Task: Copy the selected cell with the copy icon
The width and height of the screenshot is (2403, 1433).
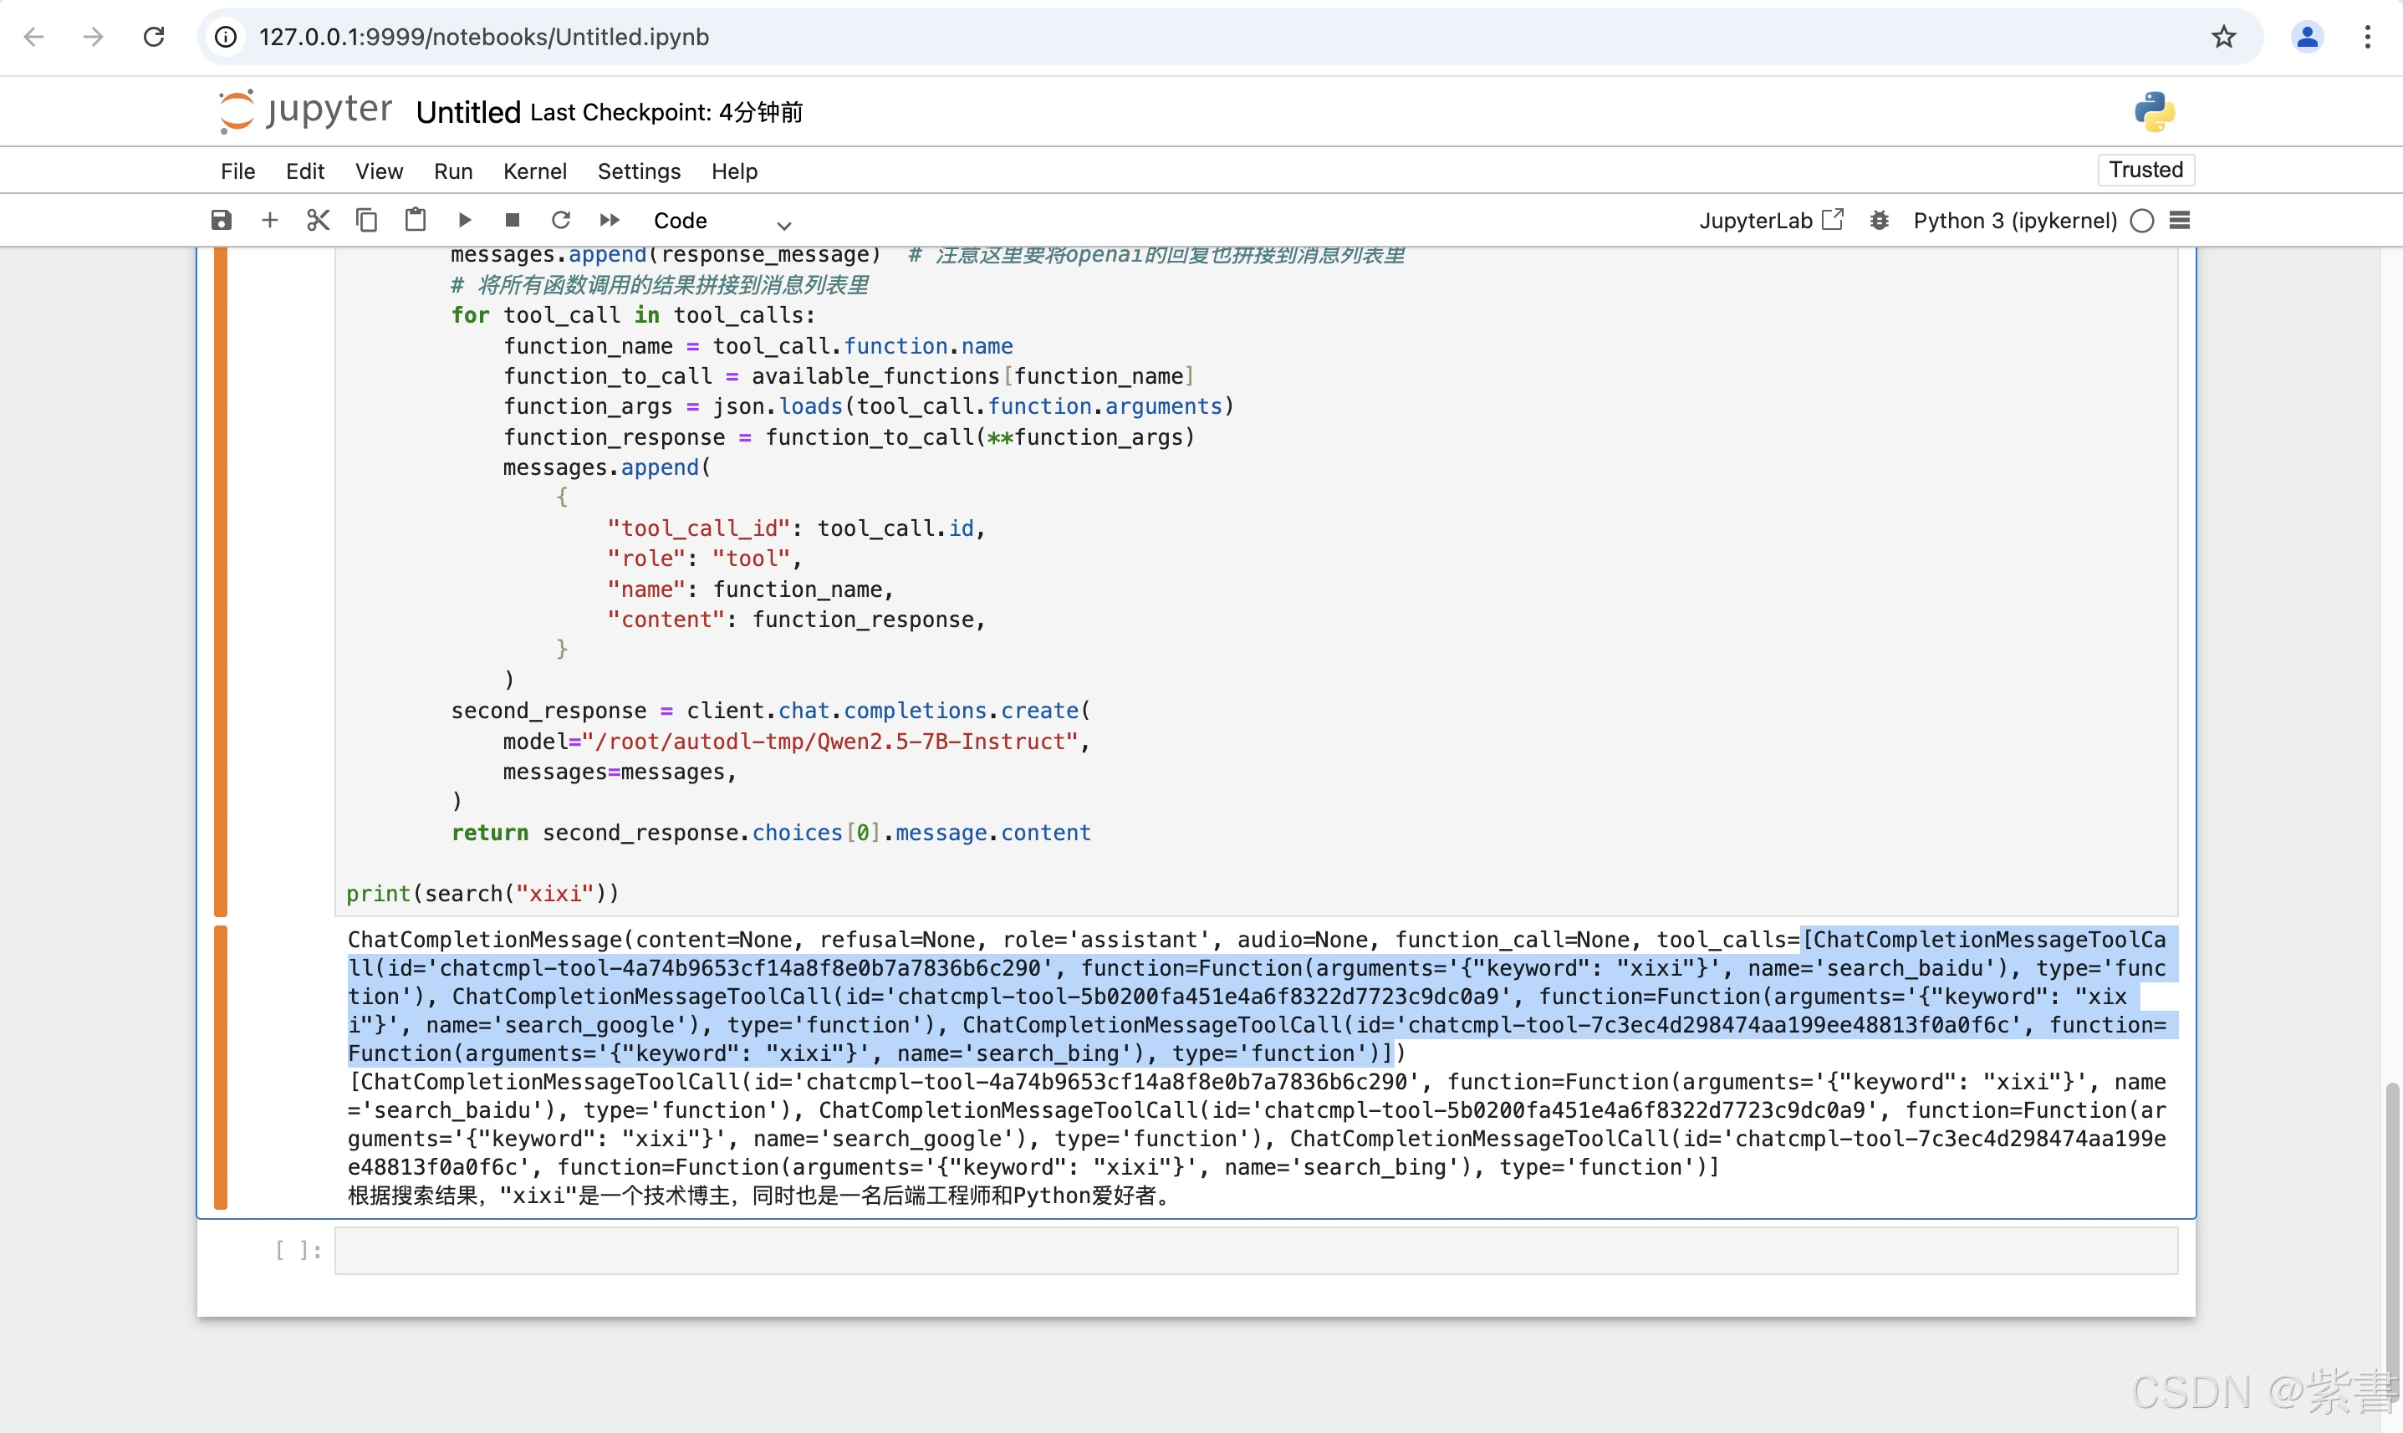Action: click(x=366, y=220)
